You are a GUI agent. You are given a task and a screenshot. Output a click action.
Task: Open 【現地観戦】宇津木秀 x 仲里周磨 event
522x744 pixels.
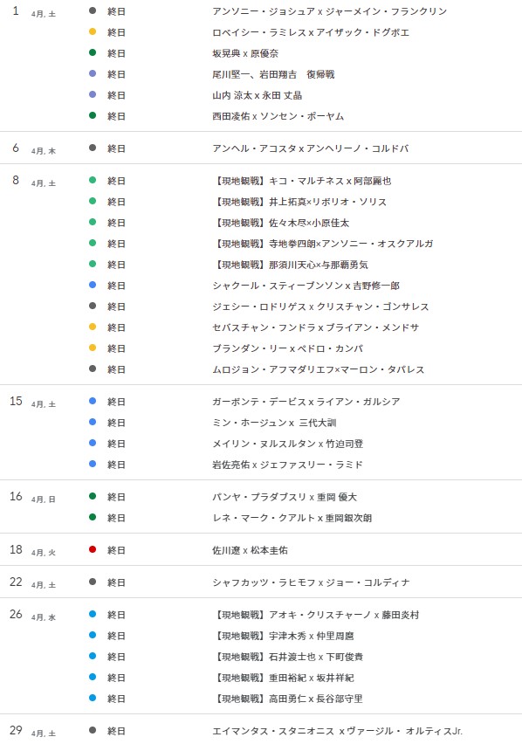[x=283, y=636]
